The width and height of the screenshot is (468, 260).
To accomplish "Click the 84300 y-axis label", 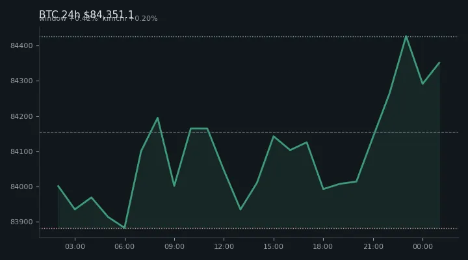I will click(21, 81).
